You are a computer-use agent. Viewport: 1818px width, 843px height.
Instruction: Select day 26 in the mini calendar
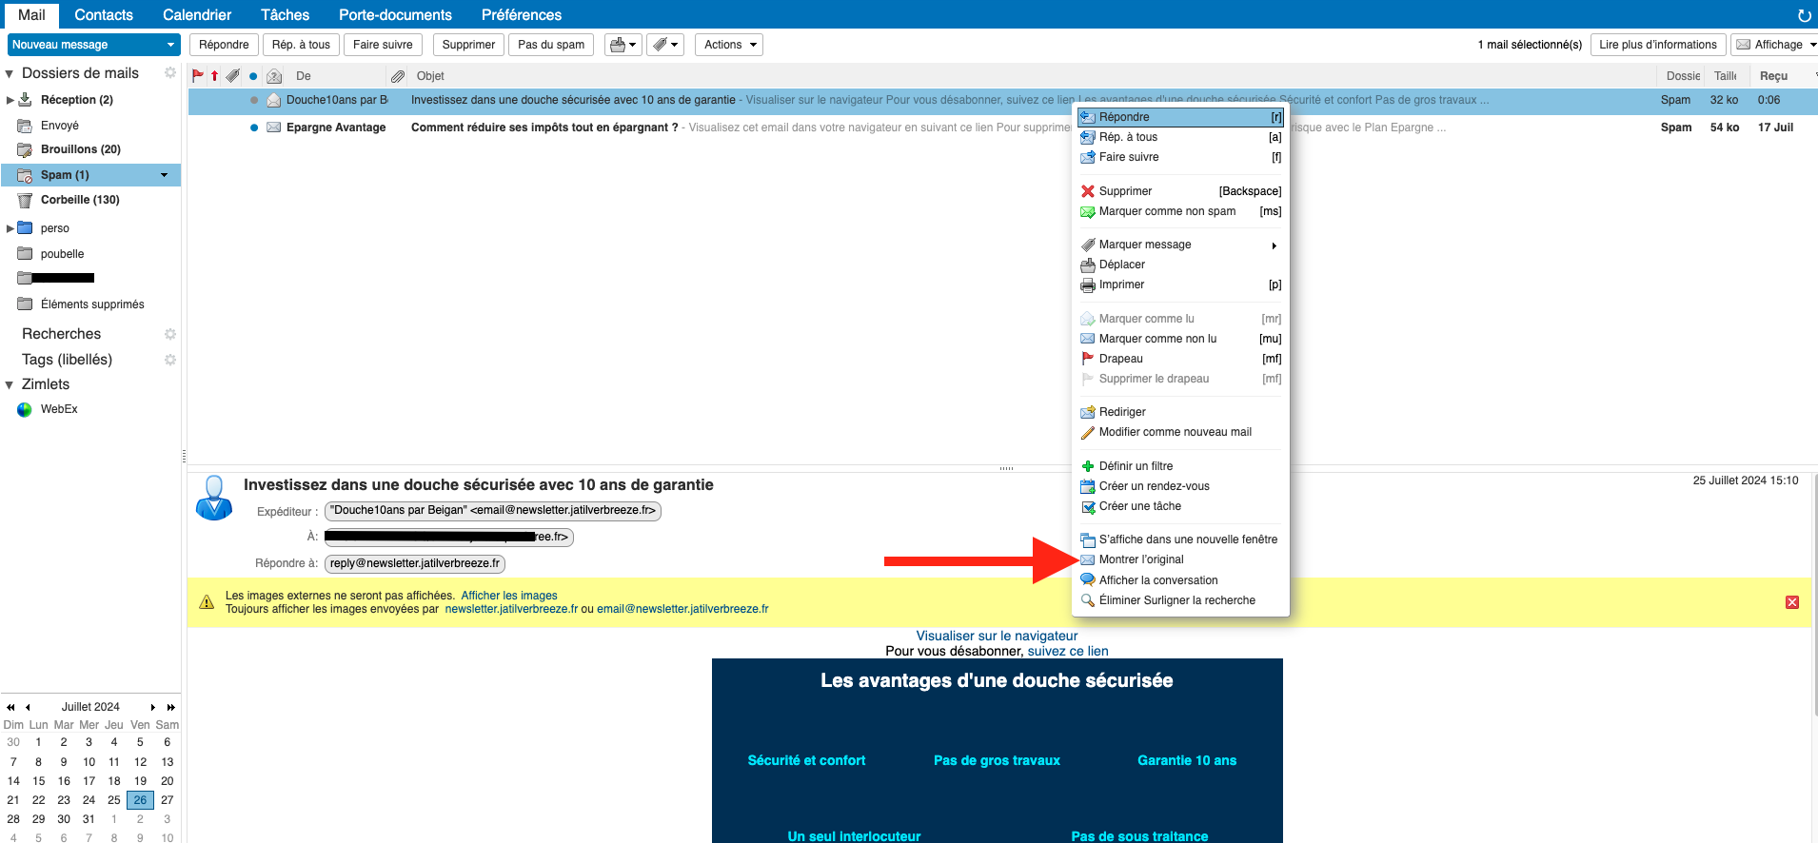pos(140,800)
